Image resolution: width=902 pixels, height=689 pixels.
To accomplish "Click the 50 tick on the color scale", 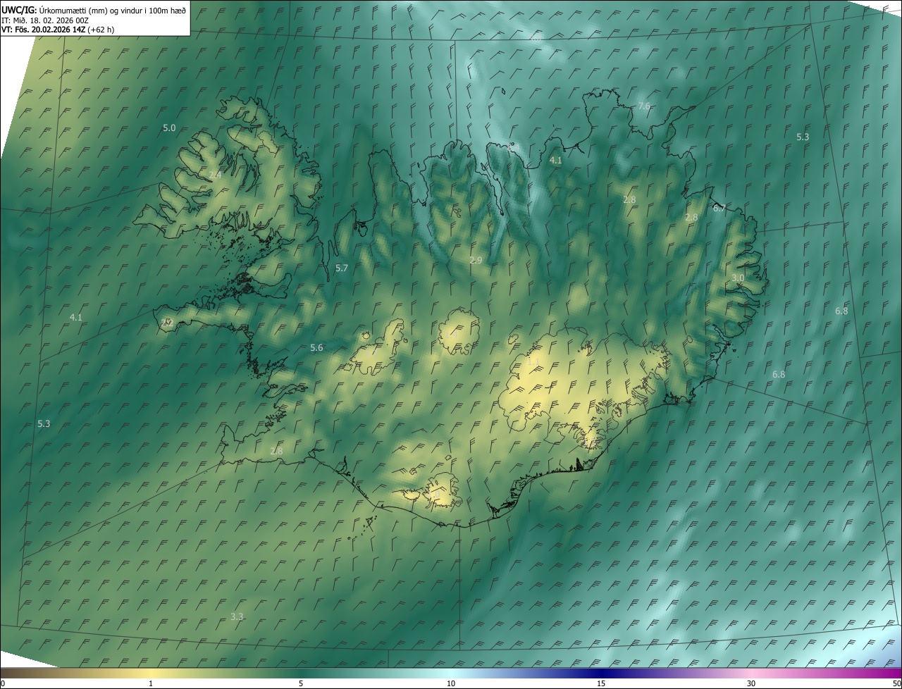I will coord(896,684).
